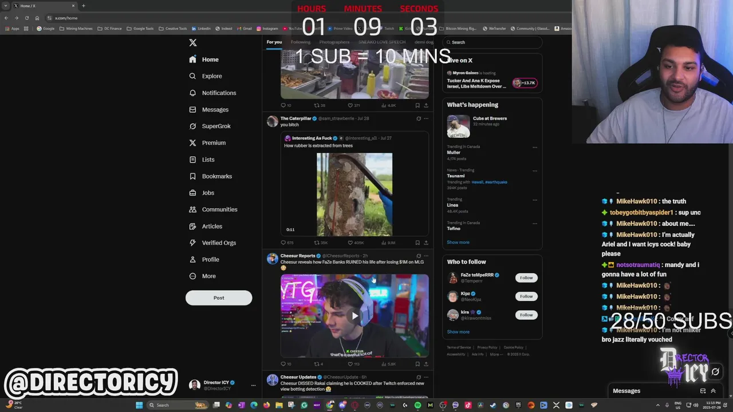
Task: Click Show more under Who to follow
Action: 458,332
